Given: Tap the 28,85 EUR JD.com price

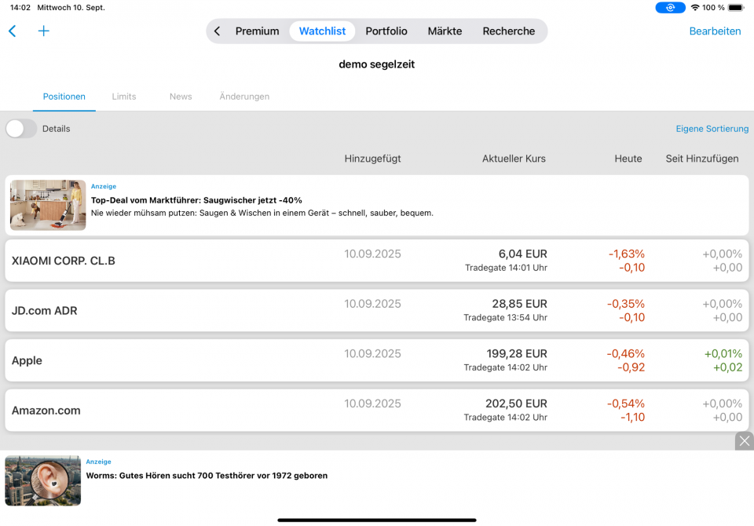Looking at the screenshot, I should (519, 304).
